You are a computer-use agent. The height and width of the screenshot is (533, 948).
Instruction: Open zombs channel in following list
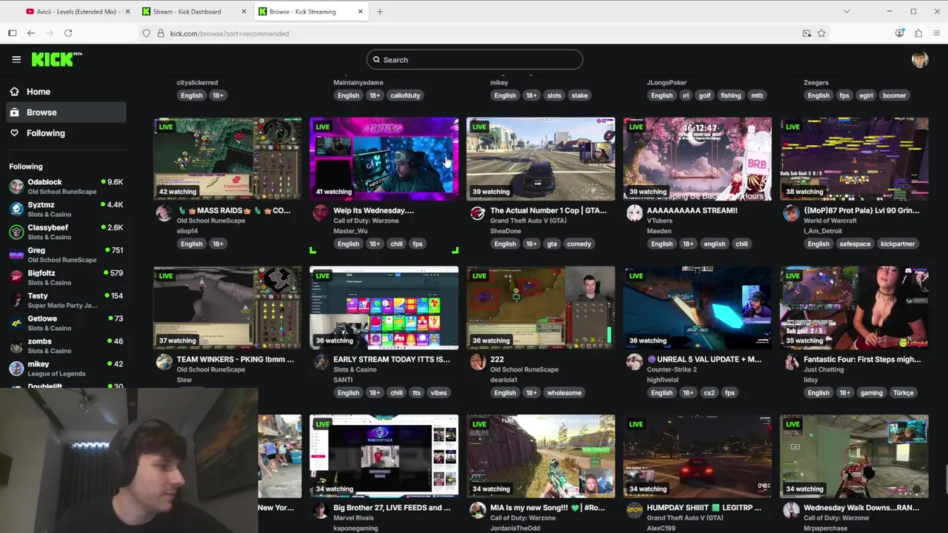pos(66,346)
